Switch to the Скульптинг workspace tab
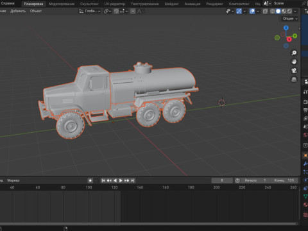The width and height of the screenshot is (308, 231). pos(89,4)
